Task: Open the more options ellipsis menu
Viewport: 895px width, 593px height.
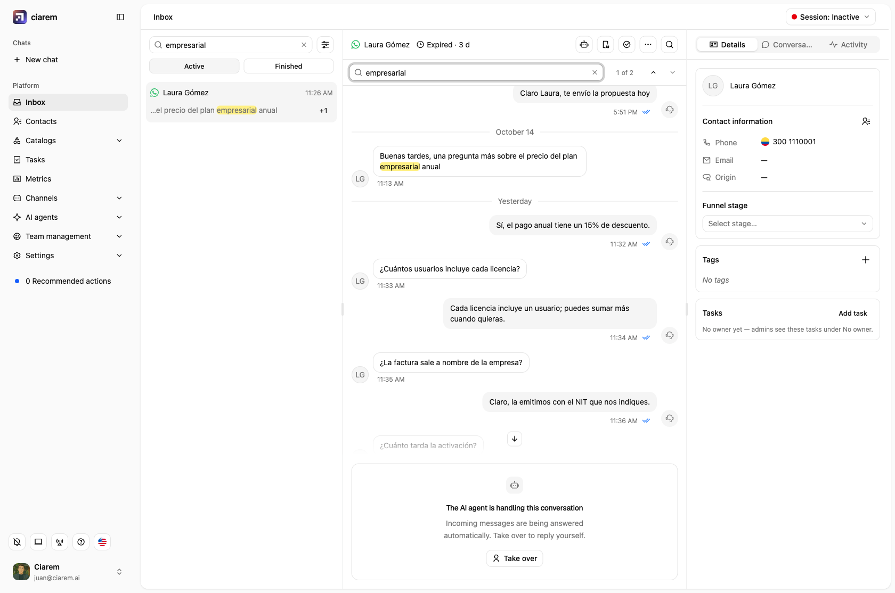Action: (648, 45)
